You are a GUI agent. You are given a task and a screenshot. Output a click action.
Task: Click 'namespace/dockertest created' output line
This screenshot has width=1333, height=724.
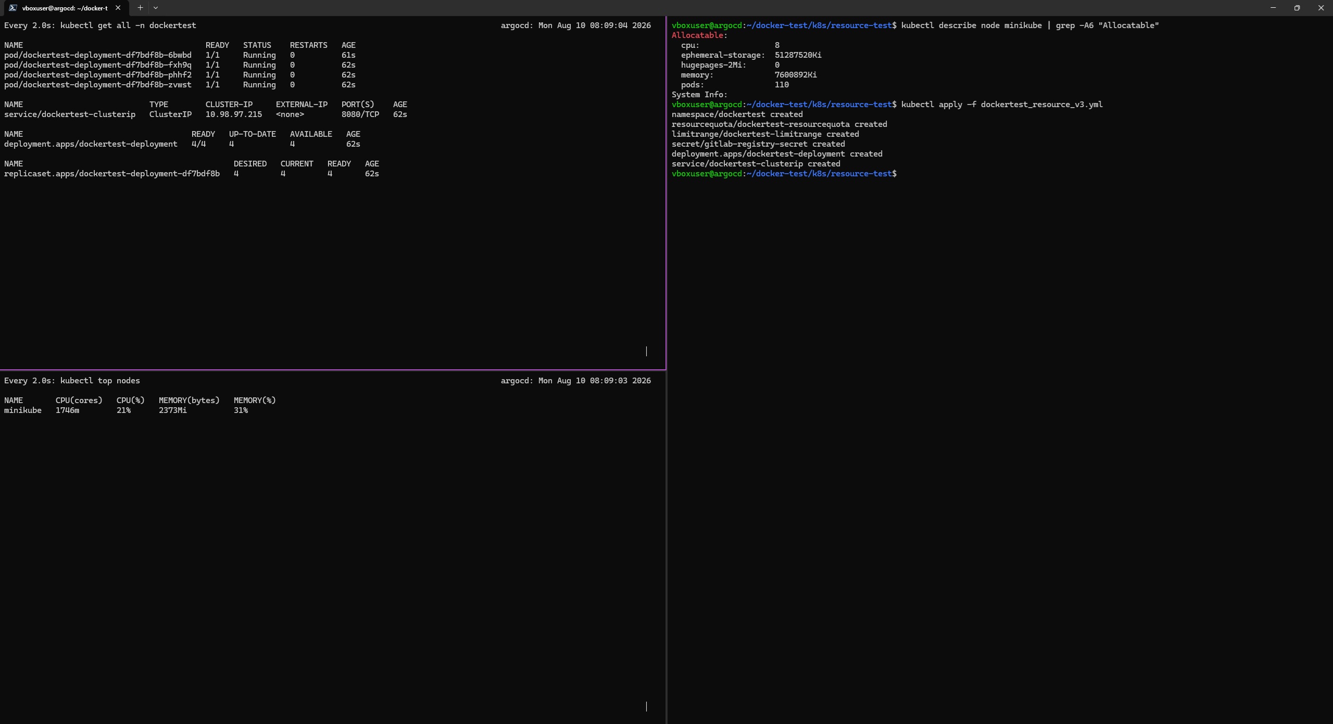point(737,114)
